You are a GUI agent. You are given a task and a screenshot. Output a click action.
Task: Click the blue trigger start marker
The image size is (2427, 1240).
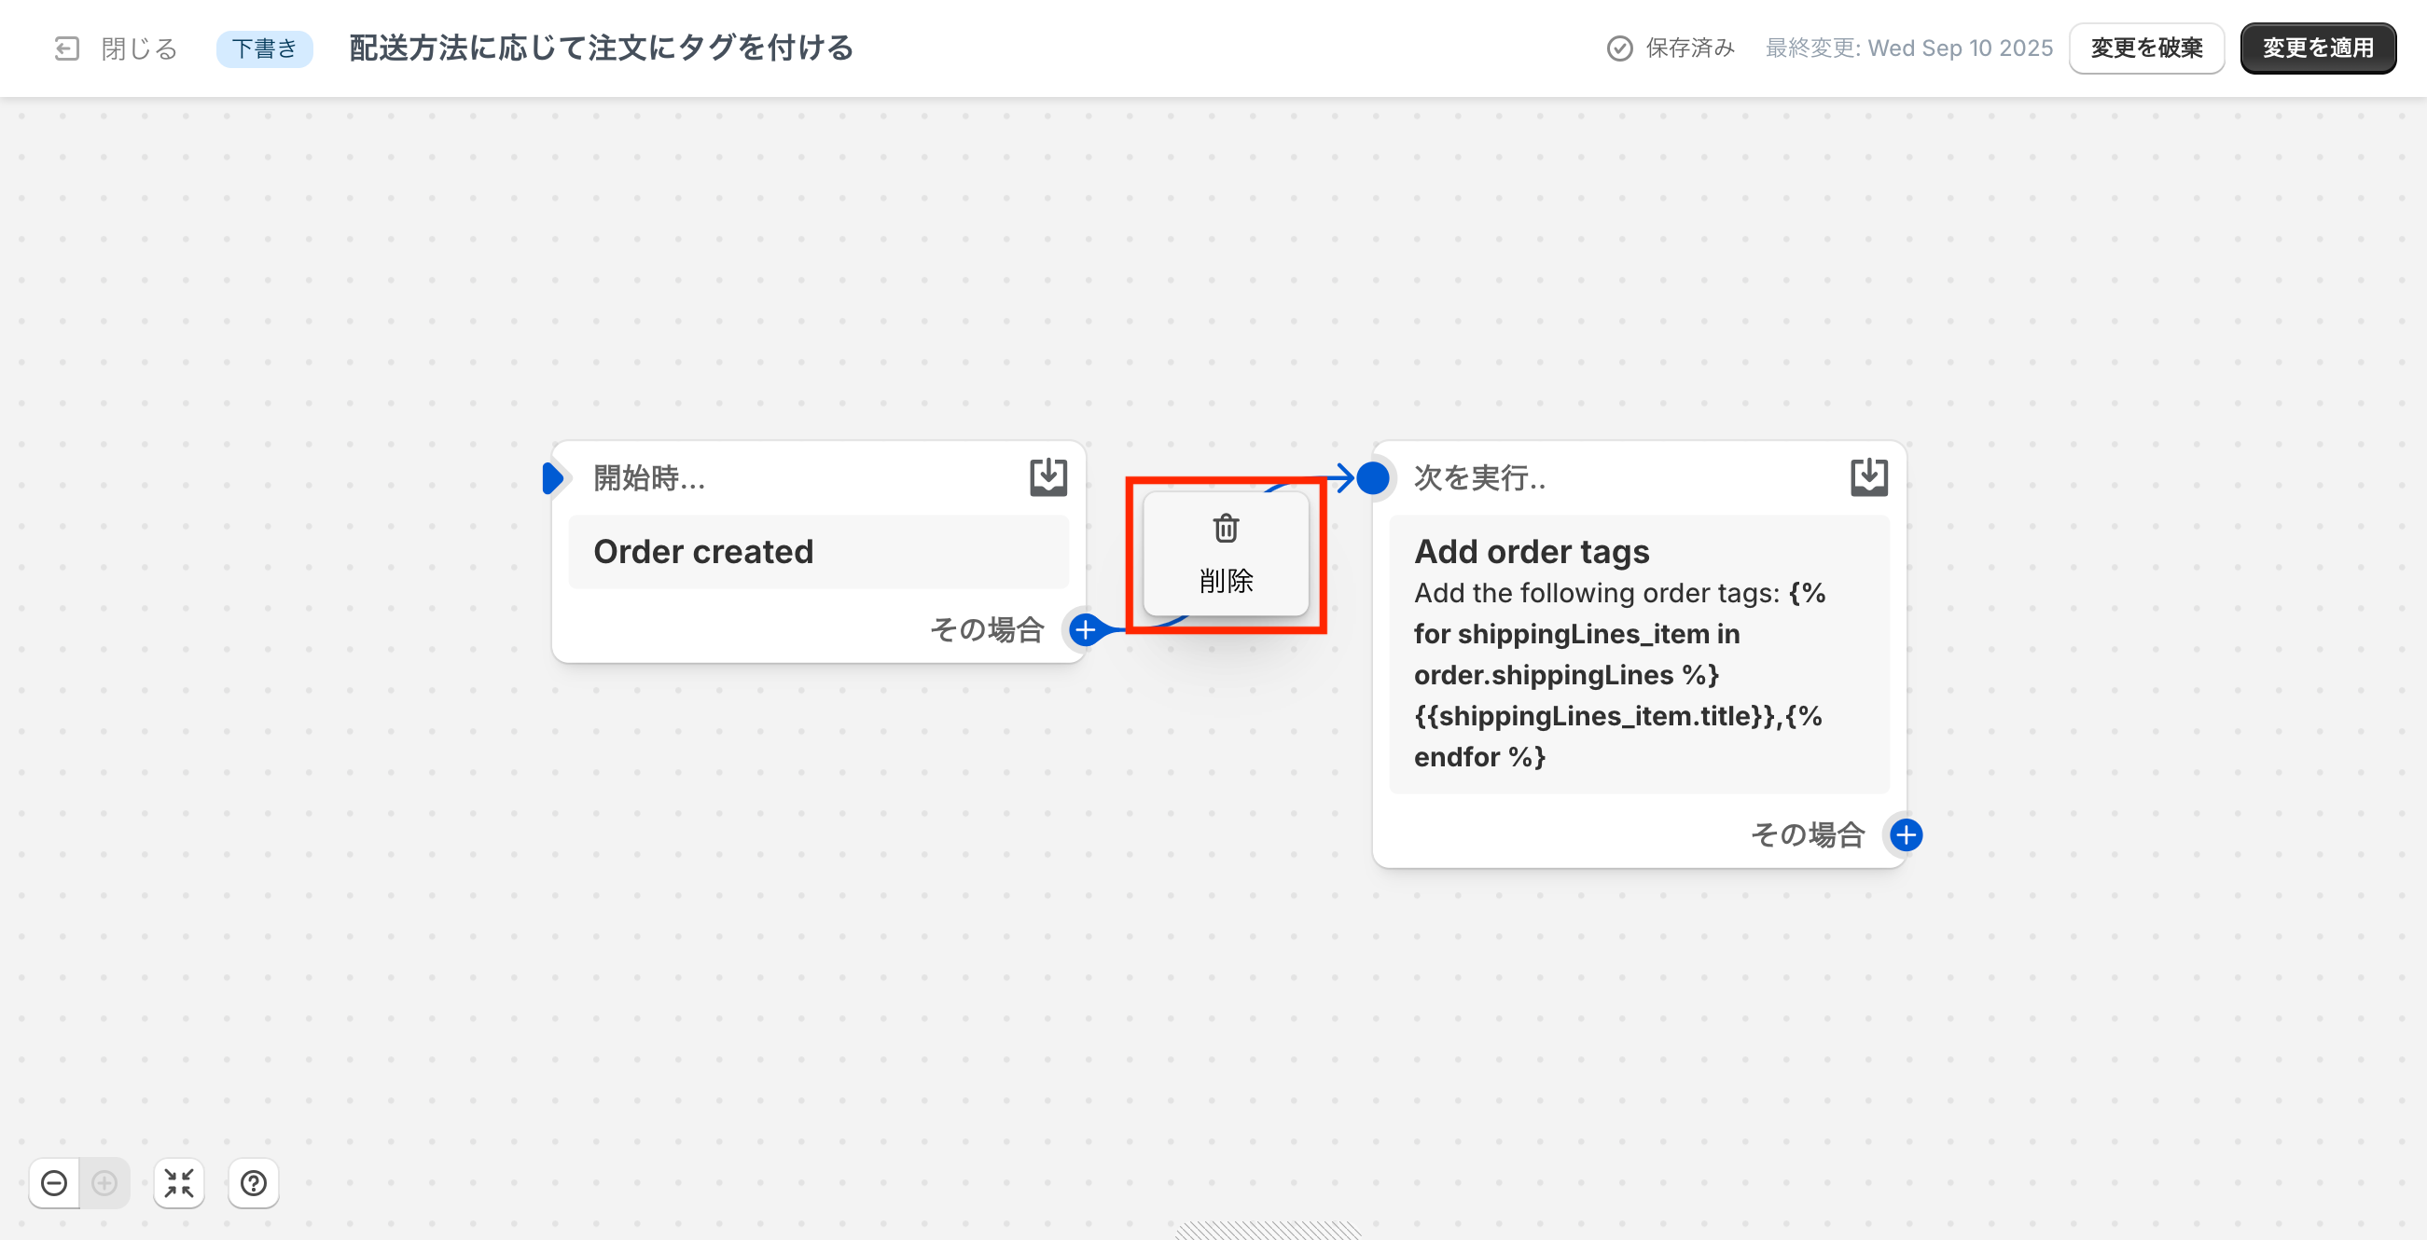click(553, 478)
